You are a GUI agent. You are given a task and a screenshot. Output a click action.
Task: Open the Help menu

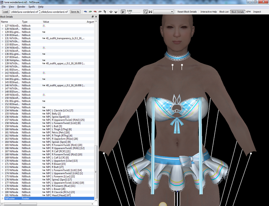click(x=41, y=7)
